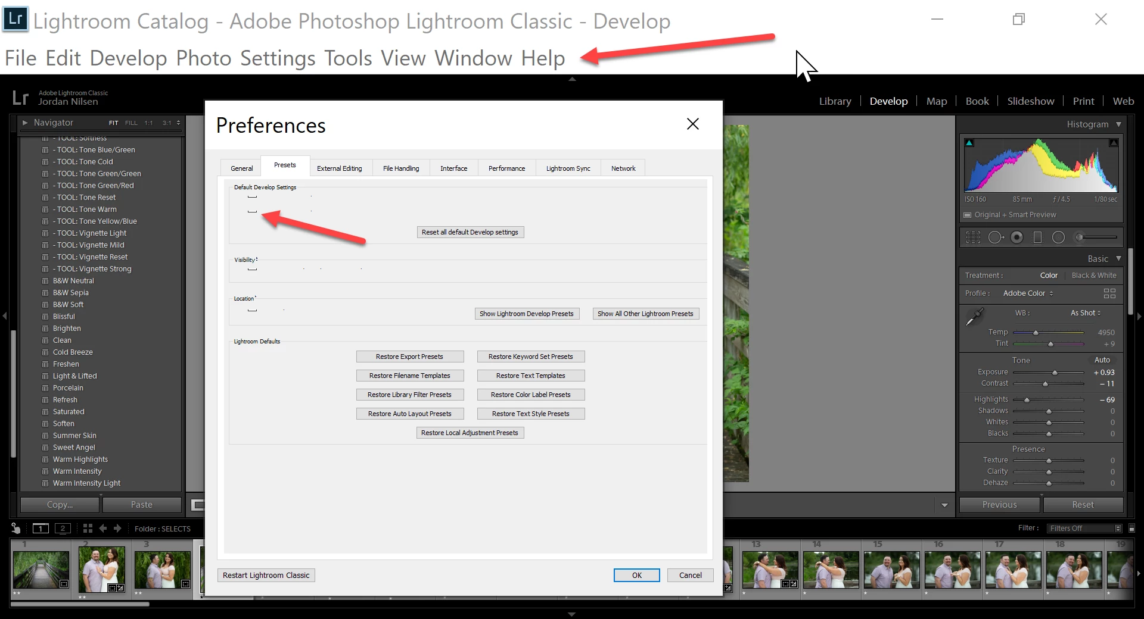
Task: Select filmstrip photo 15 thumbnail
Action: (x=891, y=569)
